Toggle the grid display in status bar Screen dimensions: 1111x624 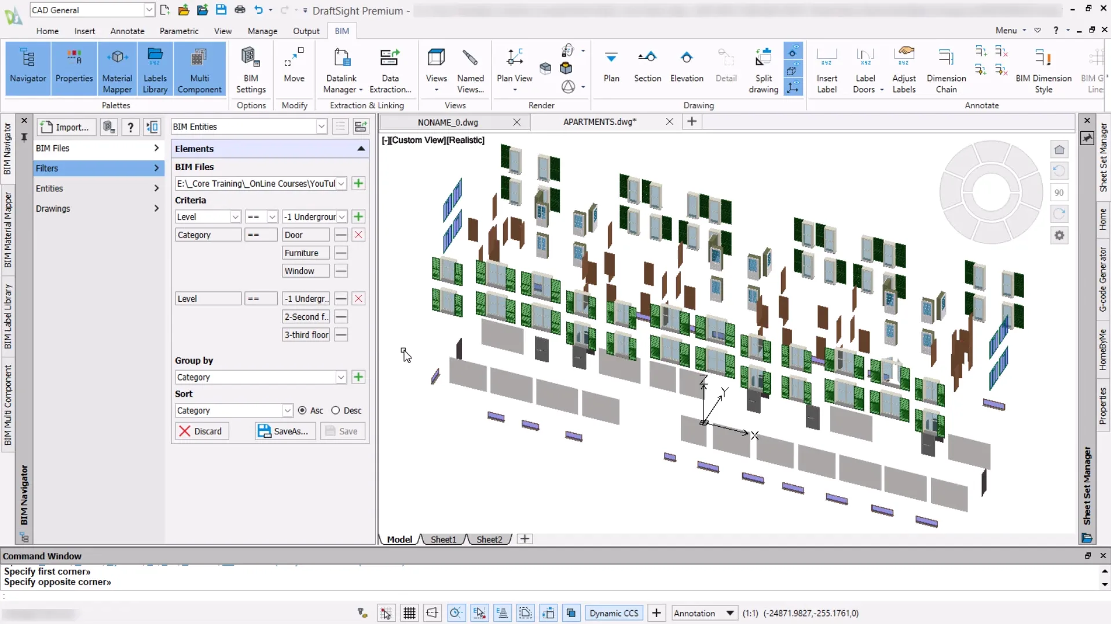[409, 613]
